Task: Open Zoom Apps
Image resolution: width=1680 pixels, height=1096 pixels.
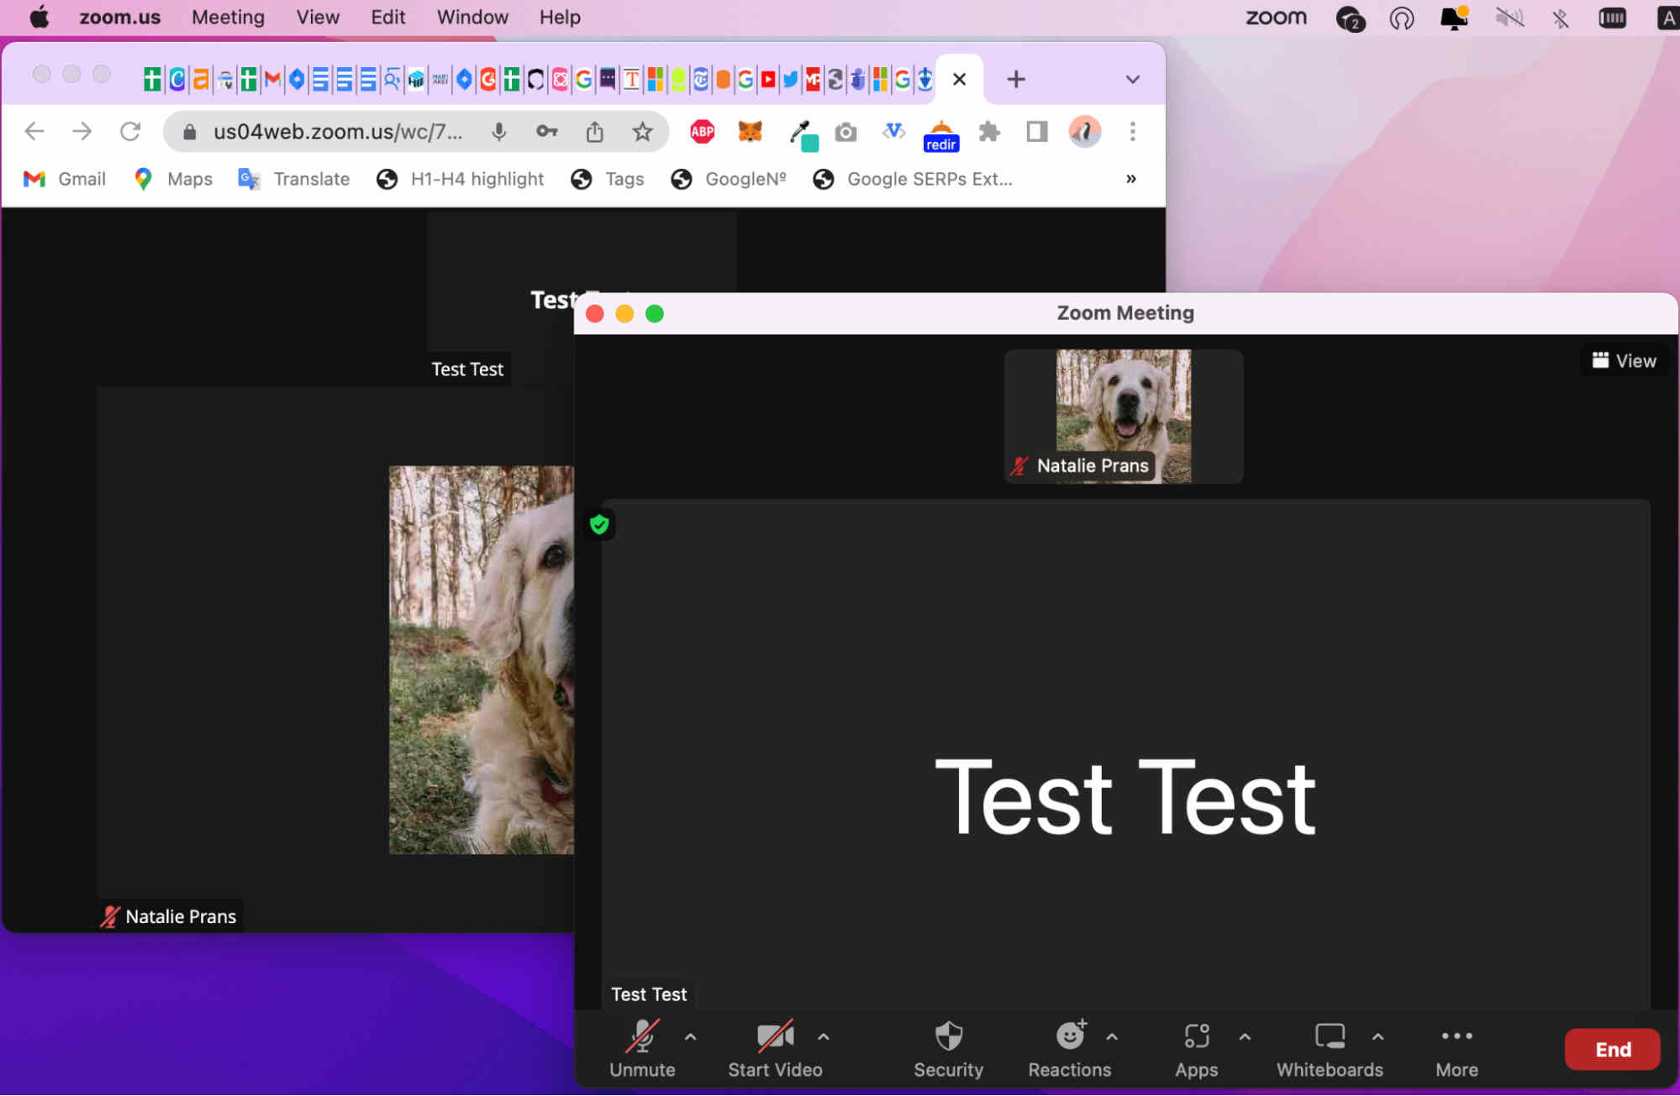Action: pos(1196,1048)
